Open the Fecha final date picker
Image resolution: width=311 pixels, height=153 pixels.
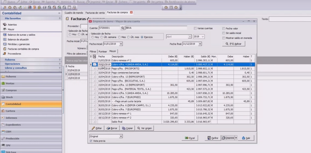[200, 44]
